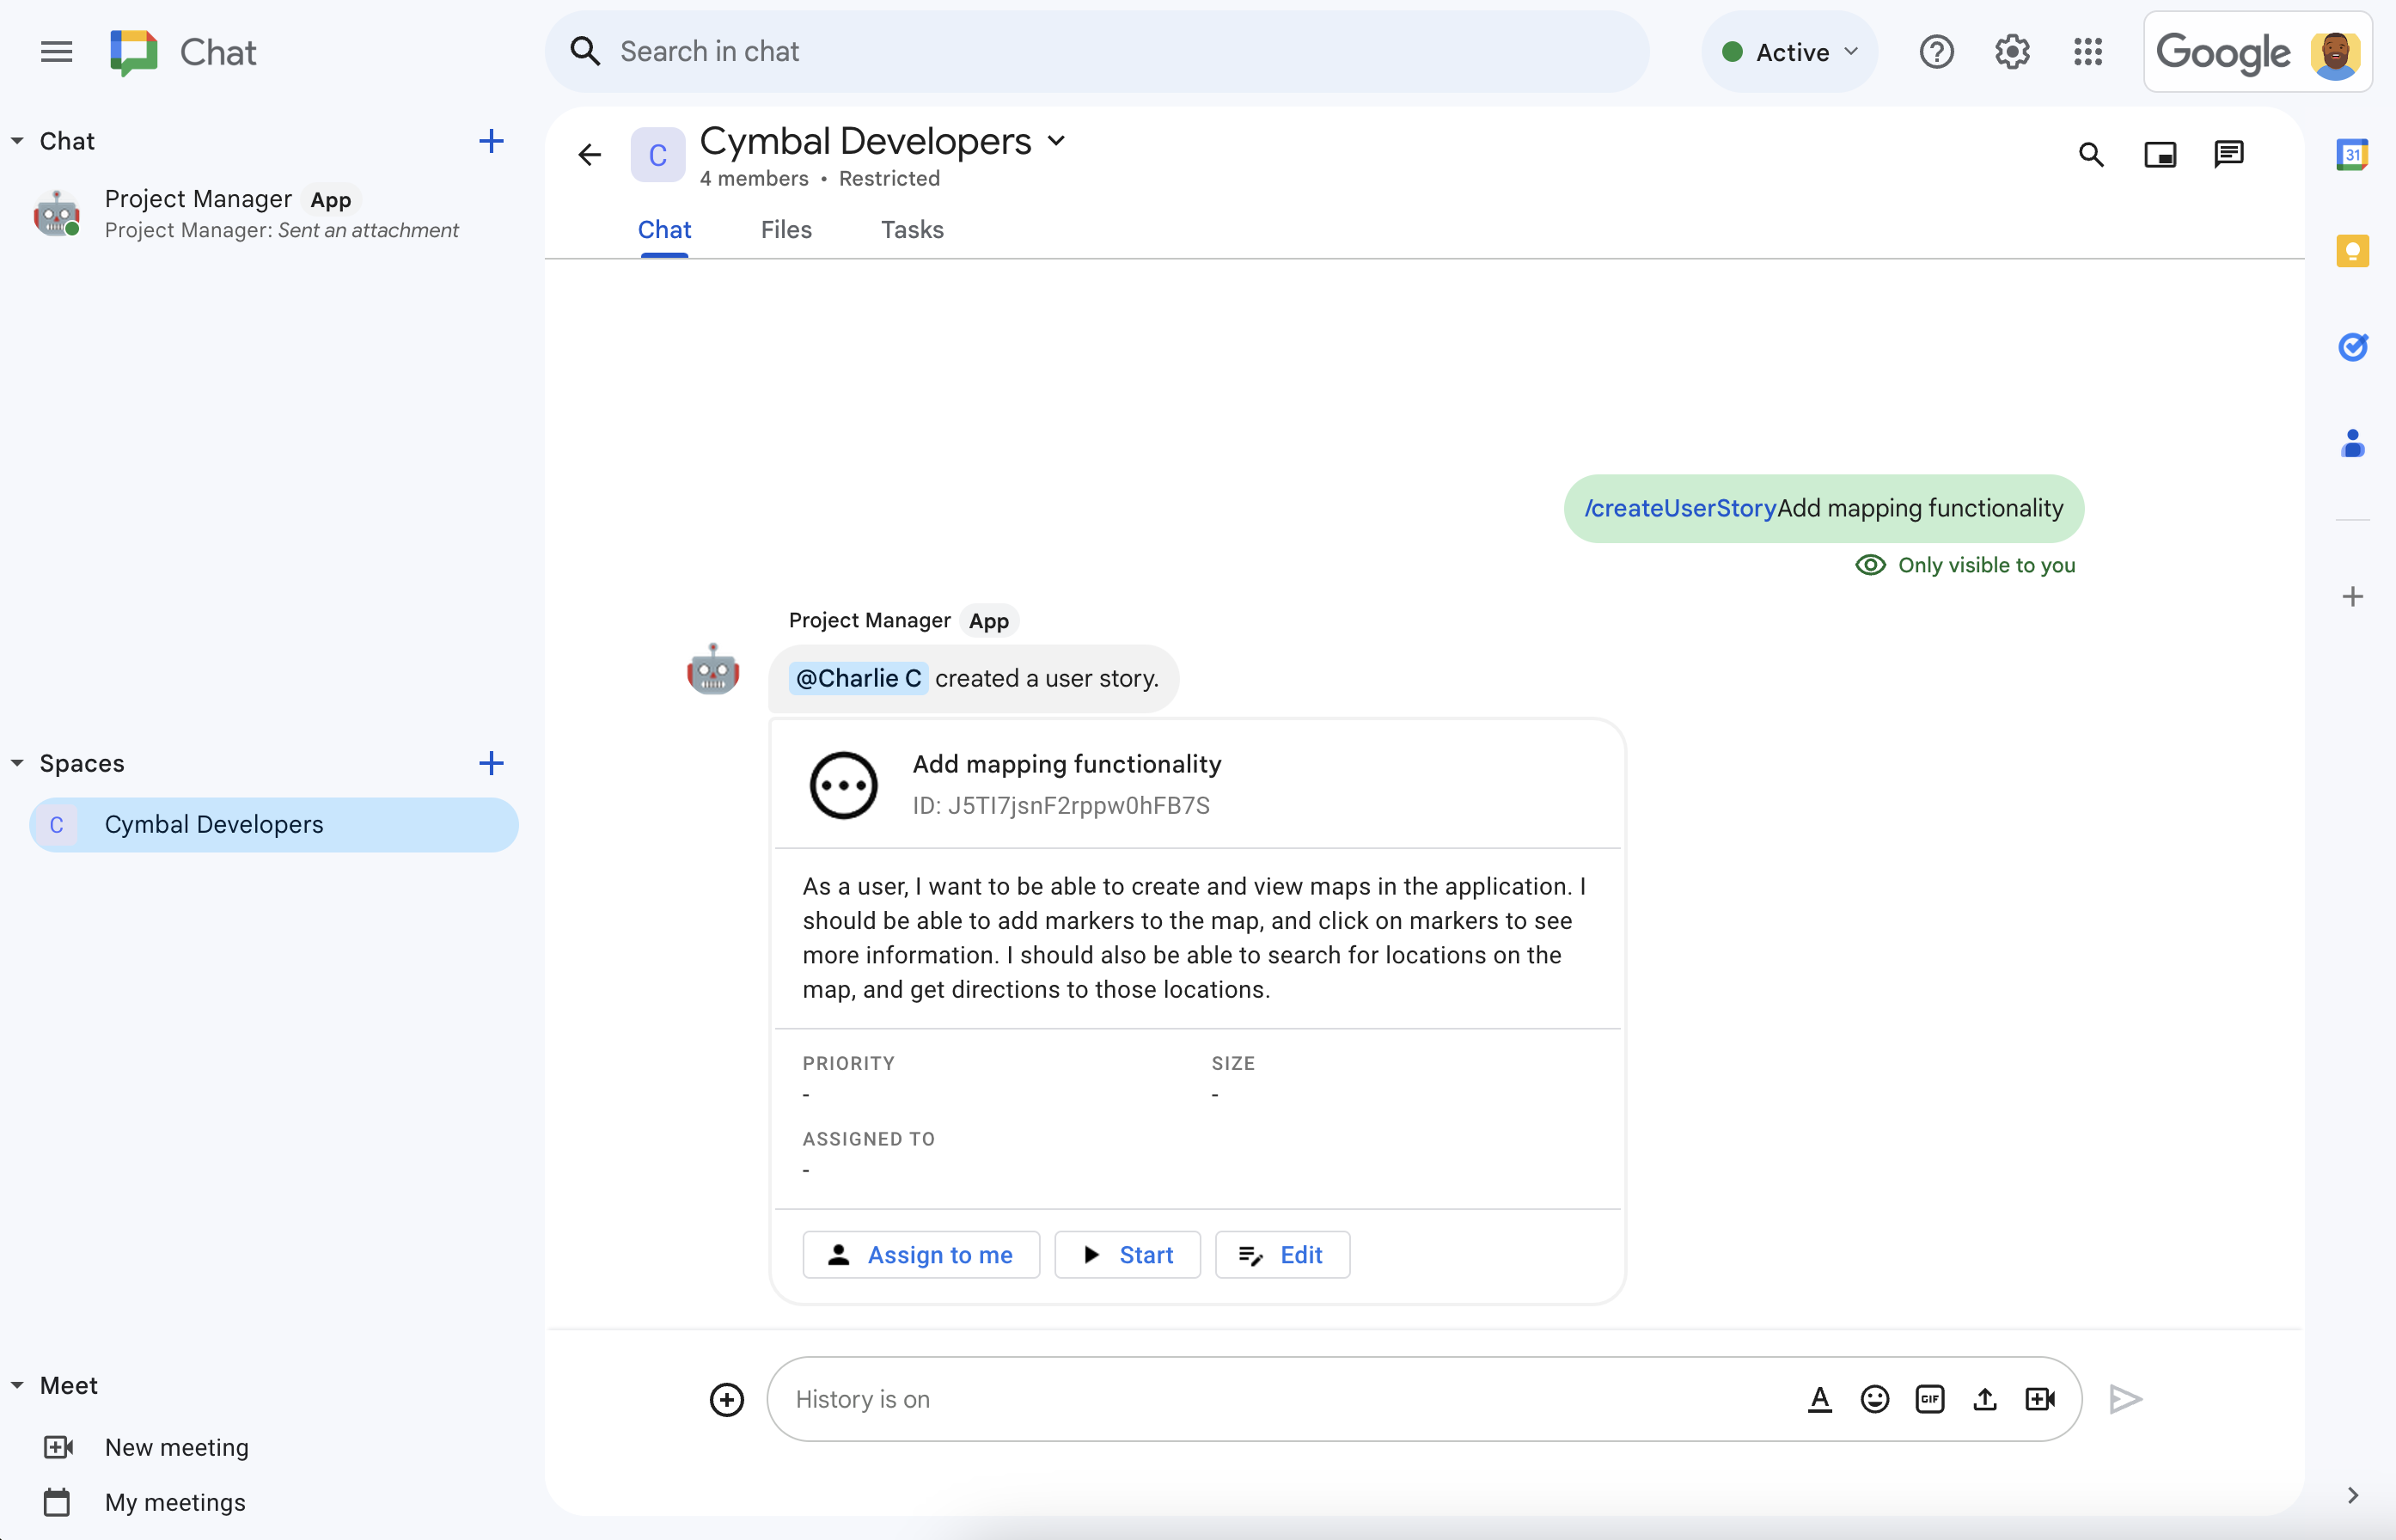Click the search icon in chat header
The image size is (2396, 1540).
(x=2092, y=156)
